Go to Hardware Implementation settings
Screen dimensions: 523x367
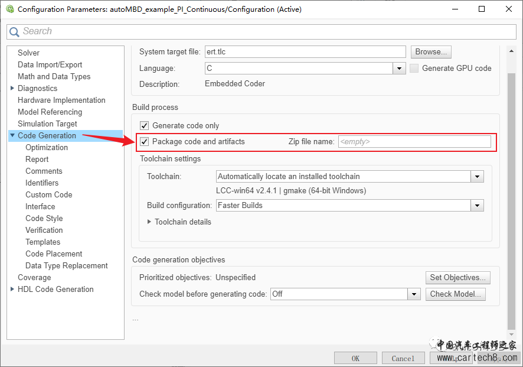click(61, 100)
